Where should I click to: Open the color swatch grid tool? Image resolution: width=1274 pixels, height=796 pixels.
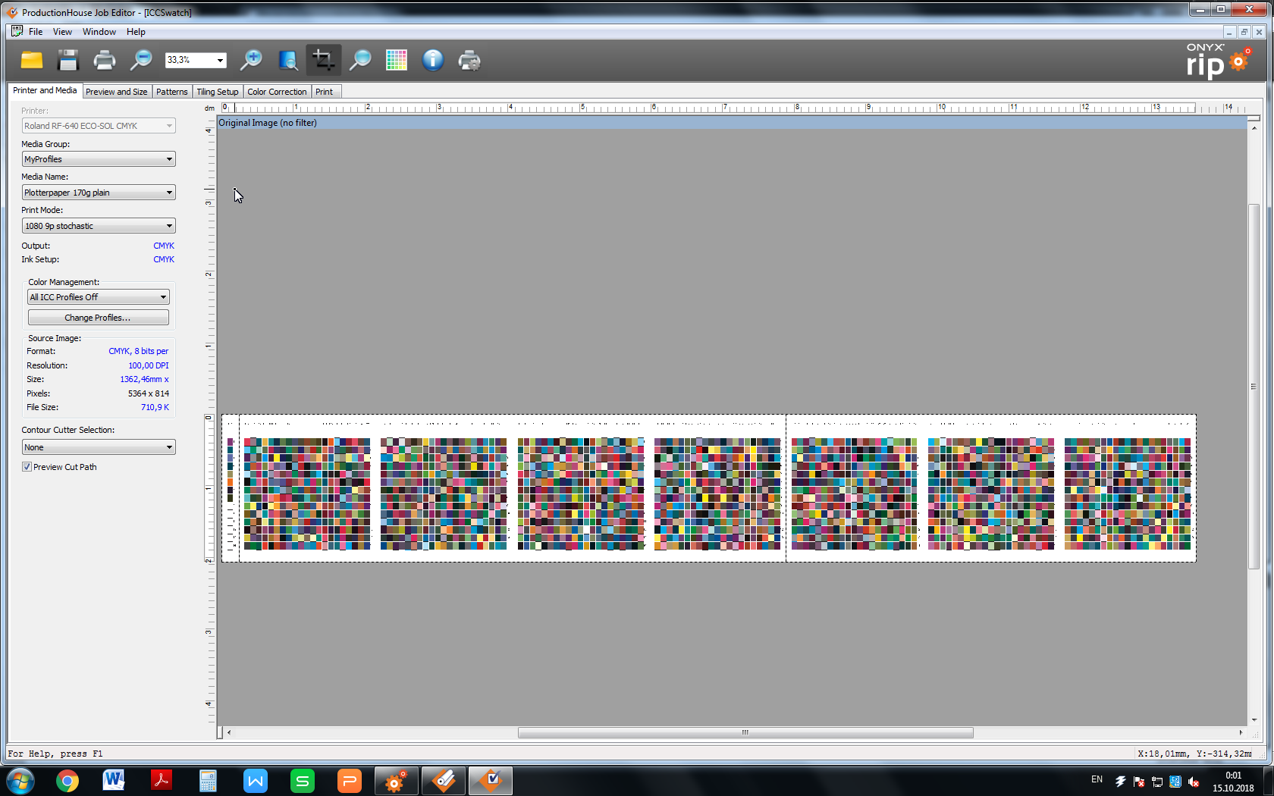click(397, 60)
